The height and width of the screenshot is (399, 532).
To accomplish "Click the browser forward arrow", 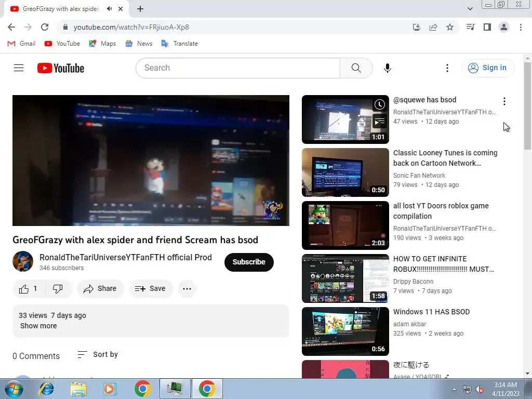I will click(28, 27).
